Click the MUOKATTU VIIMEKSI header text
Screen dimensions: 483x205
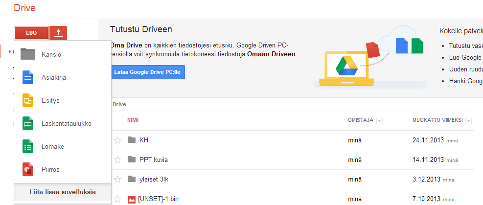(x=437, y=120)
